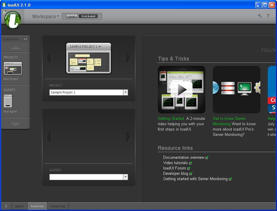Screen dimensions: 277x211
Task: Click the loadUI green logo icon
Action: tap(12, 19)
